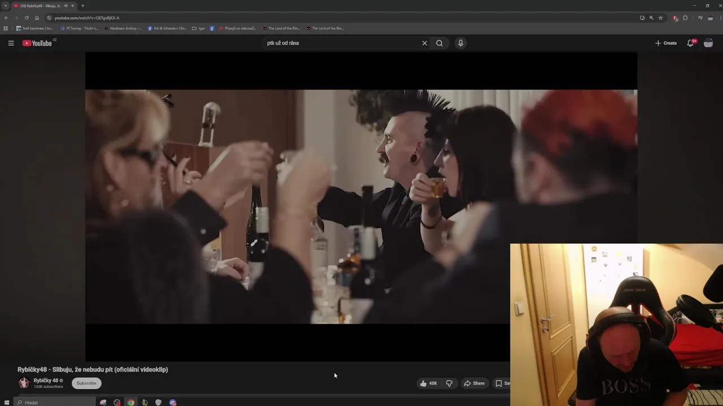
Task: Clear the search query with X
Action: [x=425, y=43]
